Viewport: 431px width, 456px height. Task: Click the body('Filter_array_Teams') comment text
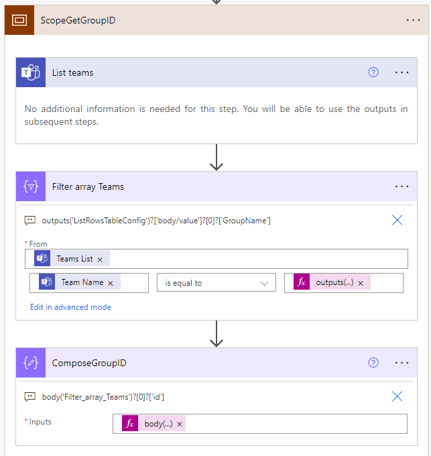tap(103, 397)
